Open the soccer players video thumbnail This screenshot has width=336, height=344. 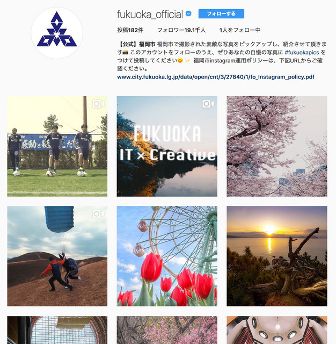click(57, 146)
